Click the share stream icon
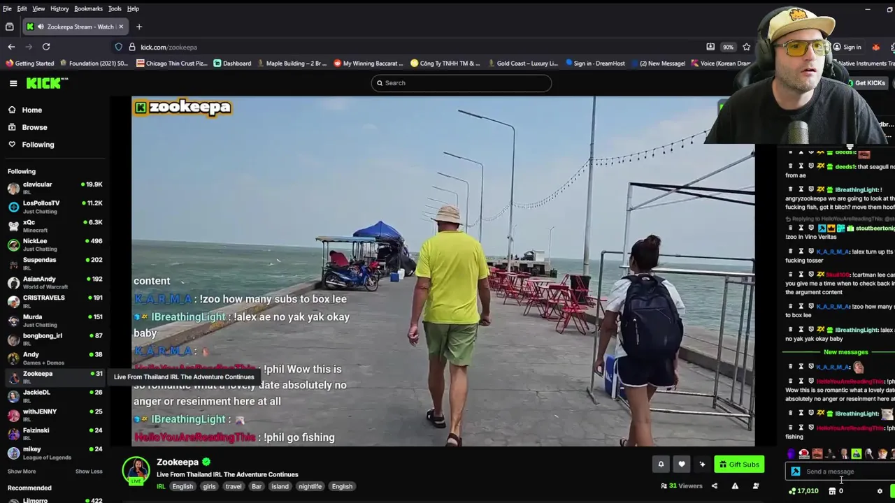This screenshot has width=895, height=503. pyautogui.click(x=715, y=486)
